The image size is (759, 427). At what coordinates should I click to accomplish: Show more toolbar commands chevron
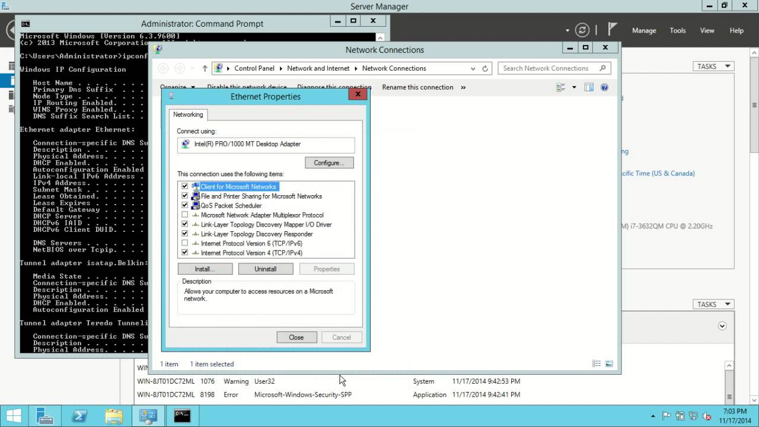coord(463,87)
